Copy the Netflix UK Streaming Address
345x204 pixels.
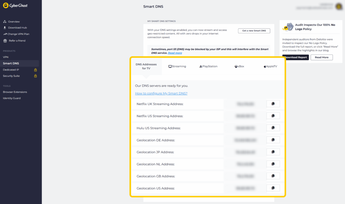tap(273, 104)
